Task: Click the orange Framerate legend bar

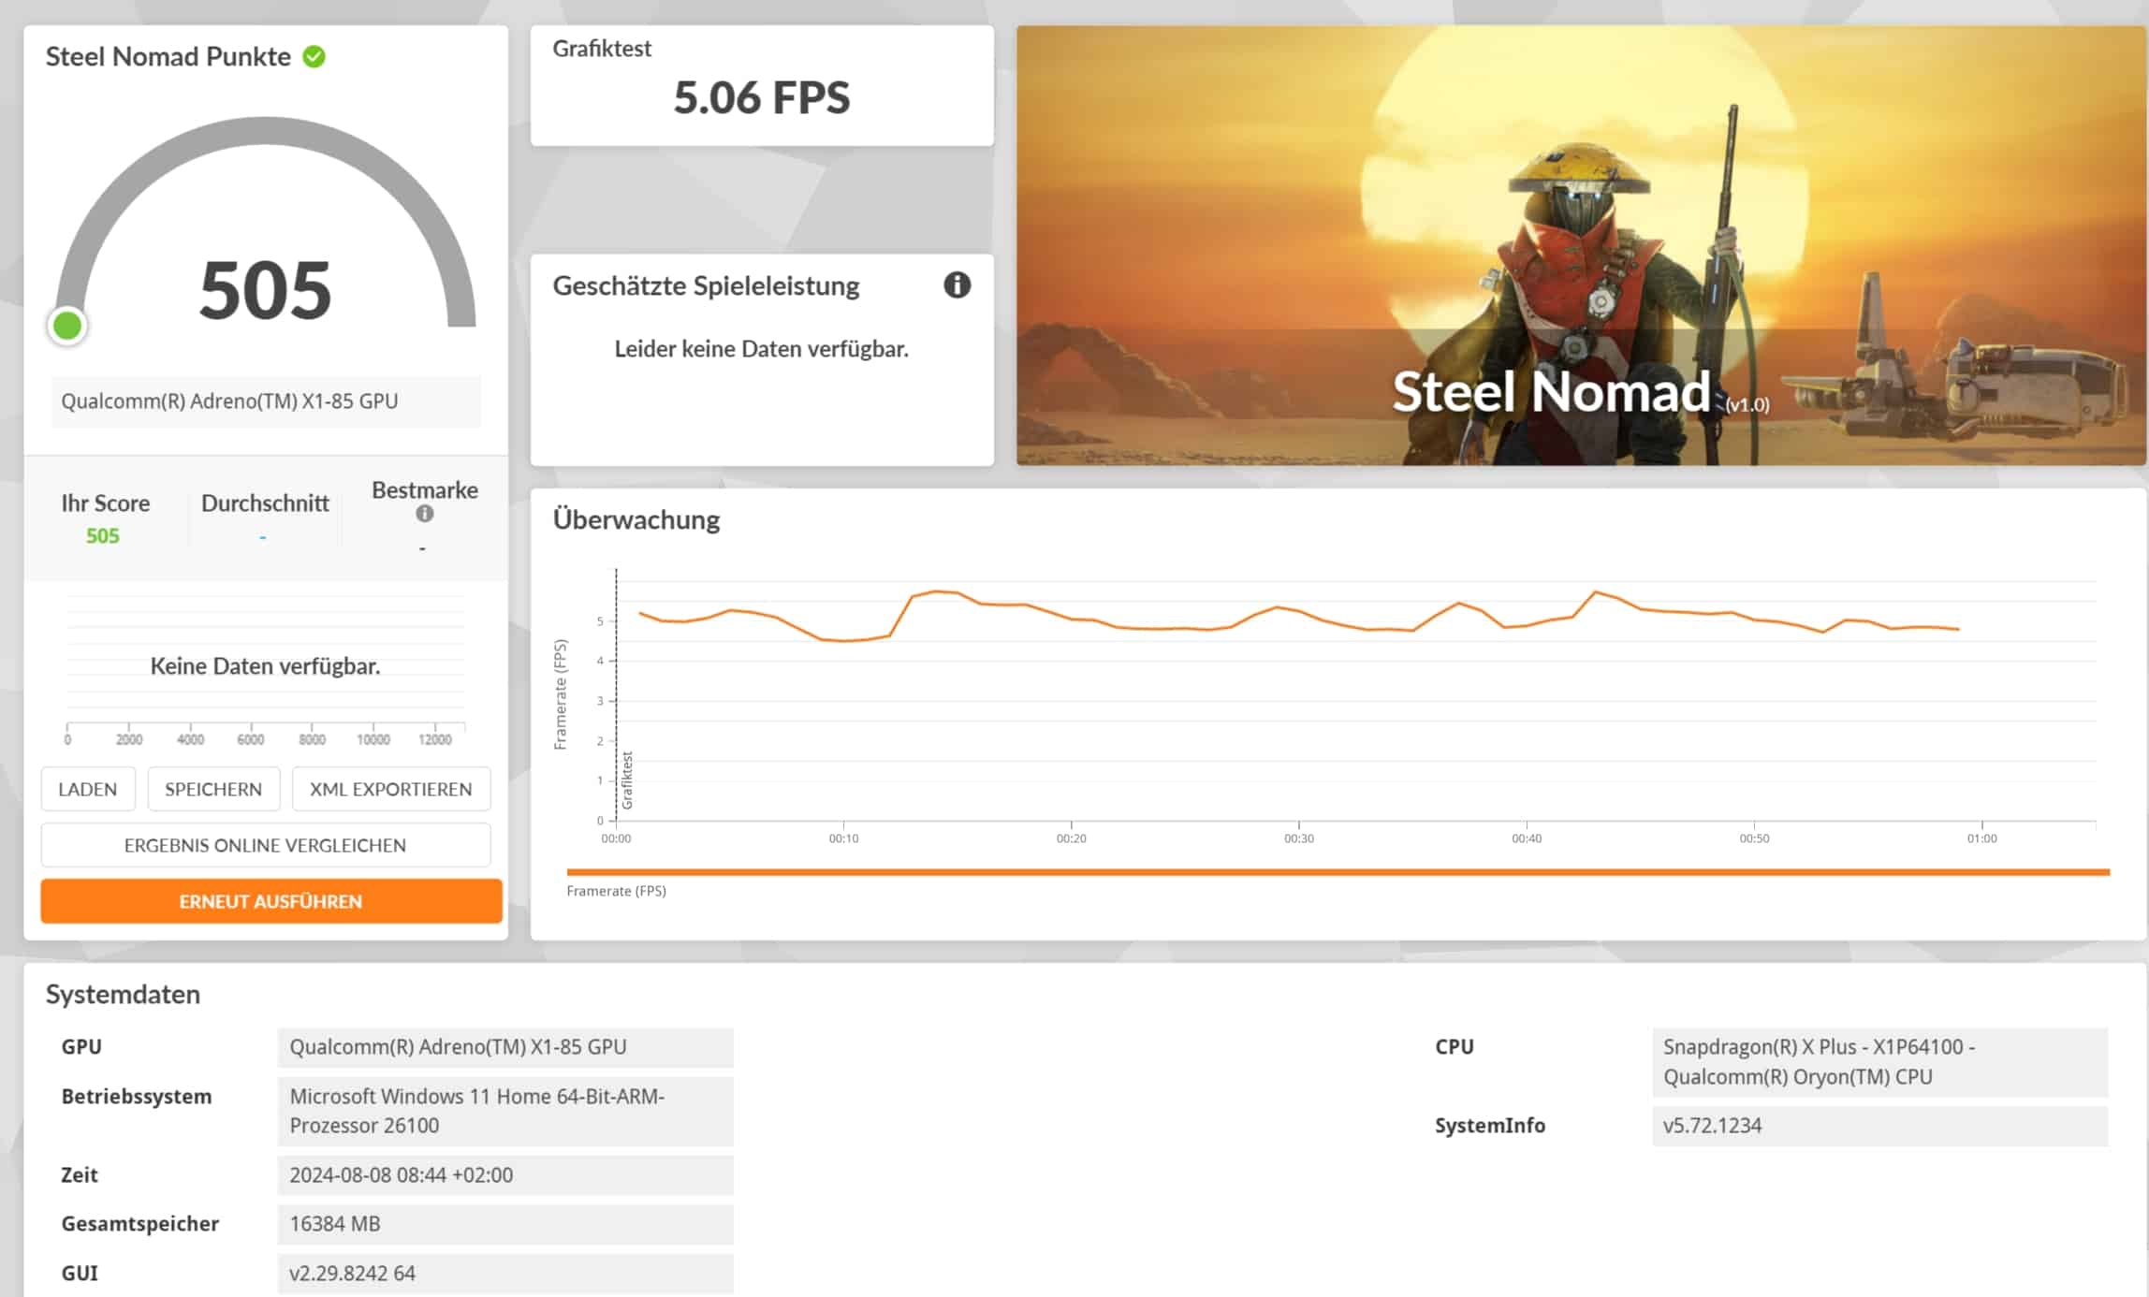Action: pyautogui.click(x=1337, y=872)
